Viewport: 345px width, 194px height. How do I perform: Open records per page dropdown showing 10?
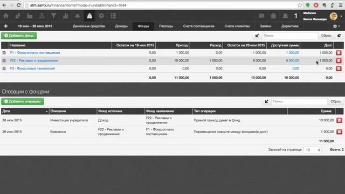[x=312, y=150]
